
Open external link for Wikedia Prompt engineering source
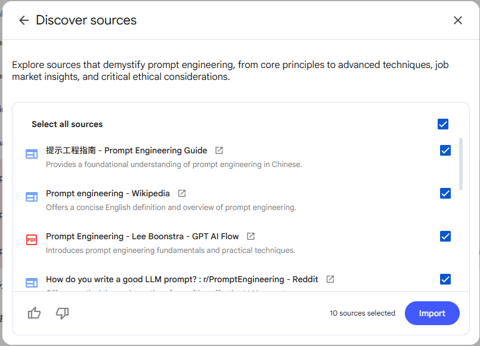click(x=182, y=193)
